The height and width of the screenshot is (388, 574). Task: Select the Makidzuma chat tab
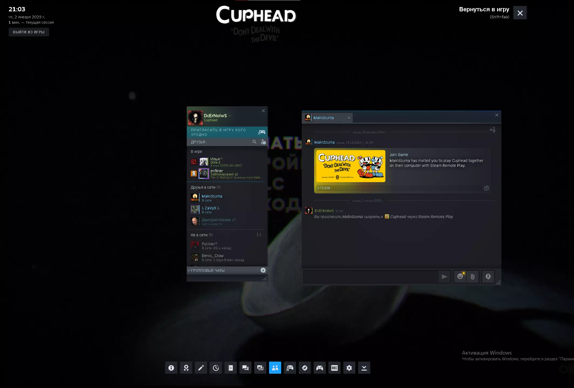324,118
